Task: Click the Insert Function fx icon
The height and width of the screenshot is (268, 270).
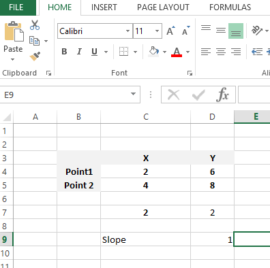Action: (x=222, y=95)
